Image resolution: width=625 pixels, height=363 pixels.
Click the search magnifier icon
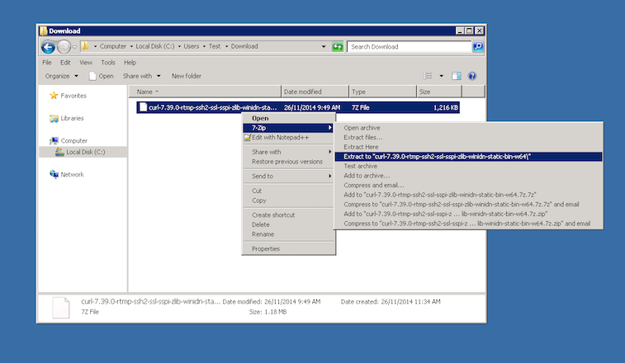(x=477, y=47)
